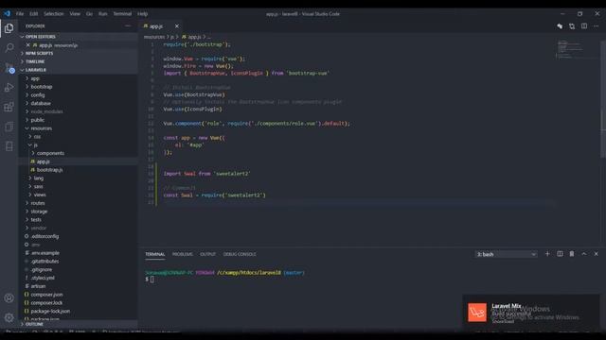
Task: Maximize the terminal panel with chevron up
Action: 584,254
